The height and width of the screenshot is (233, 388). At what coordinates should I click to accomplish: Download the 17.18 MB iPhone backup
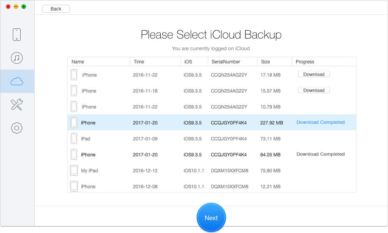[x=314, y=74]
